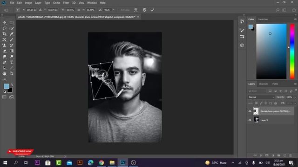Toggle pixel layer filter

[270, 91]
